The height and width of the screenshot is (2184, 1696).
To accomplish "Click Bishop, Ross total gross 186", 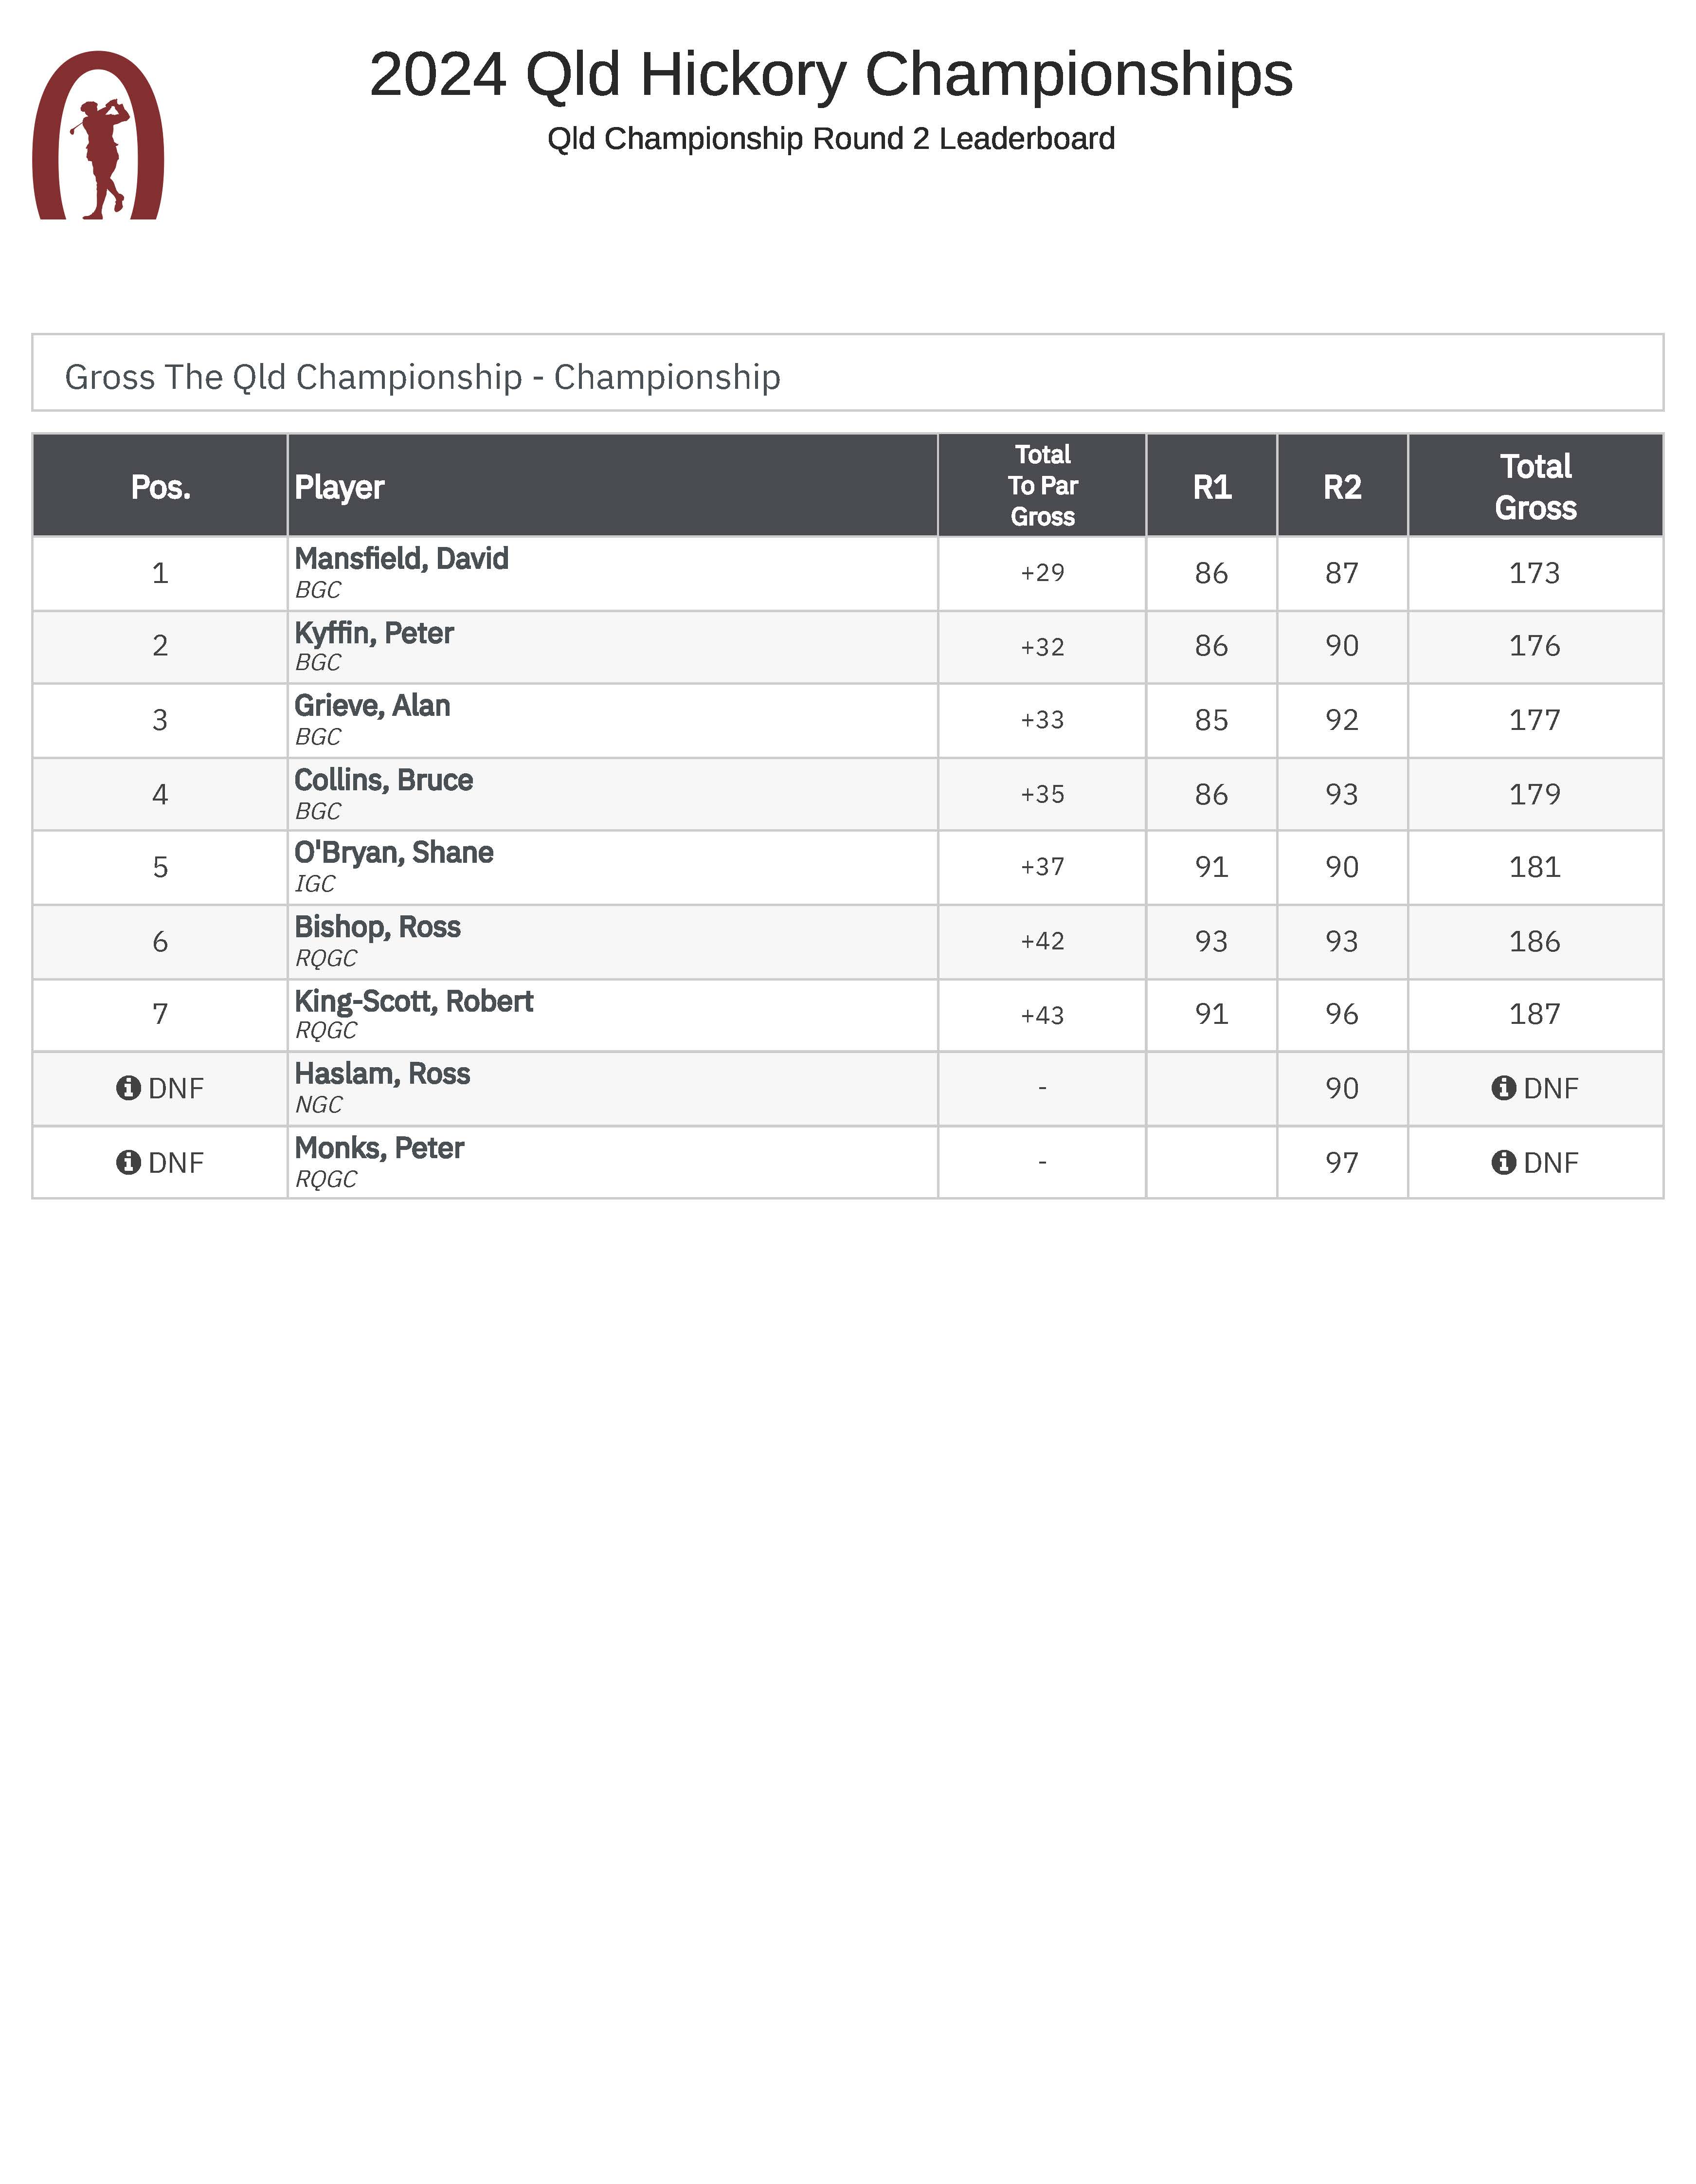I will (1534, 941).
